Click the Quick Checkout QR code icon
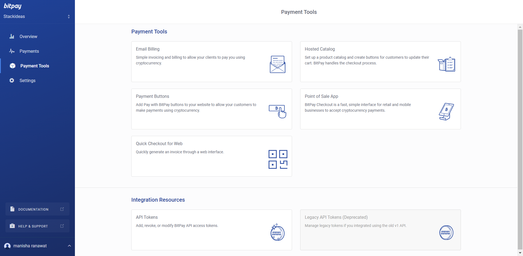Viewport: 523px width, 256px height. tap(278, 159)
